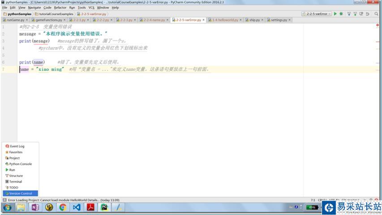Click the 7:1 cursor position indicator
This screenshot has height=215, width=382.
[x=313, y=200]
